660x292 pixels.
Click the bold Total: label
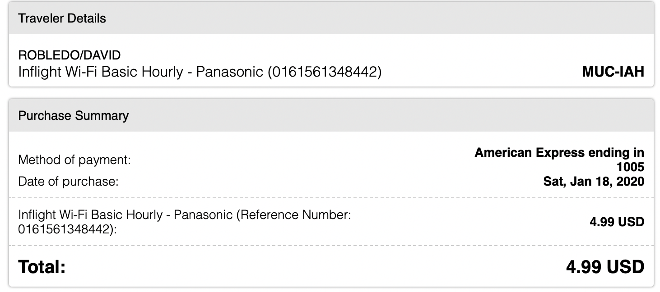point(42,267)
